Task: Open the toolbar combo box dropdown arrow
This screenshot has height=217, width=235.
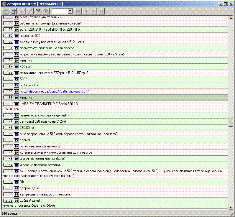Action: click(x=70, y=11)
